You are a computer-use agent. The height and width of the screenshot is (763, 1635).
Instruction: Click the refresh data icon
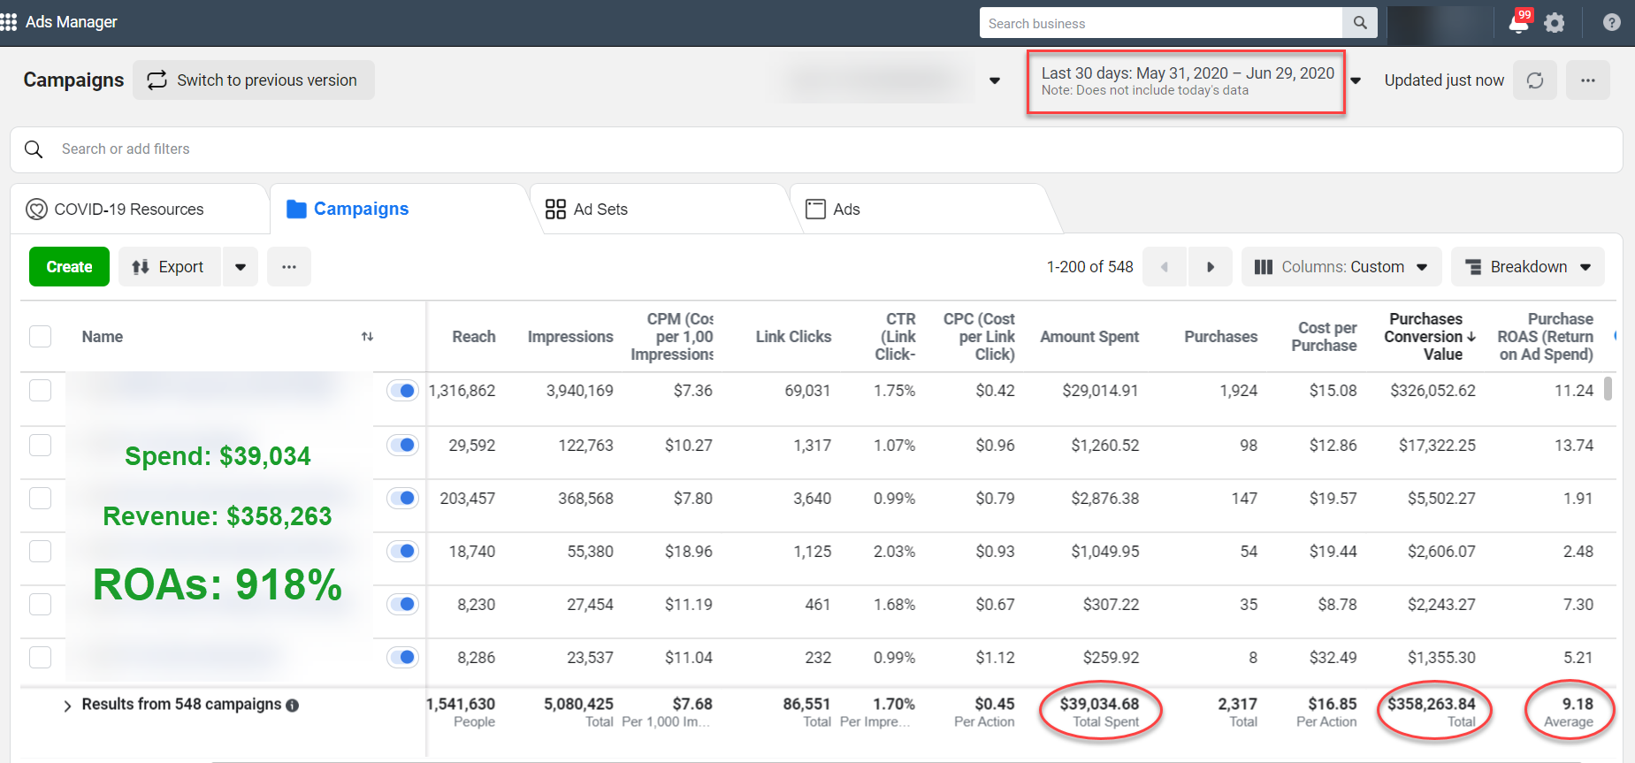click(1534, 80)
